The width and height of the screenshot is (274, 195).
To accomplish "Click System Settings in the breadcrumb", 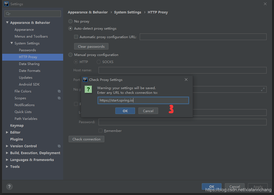I will point(128,12).
